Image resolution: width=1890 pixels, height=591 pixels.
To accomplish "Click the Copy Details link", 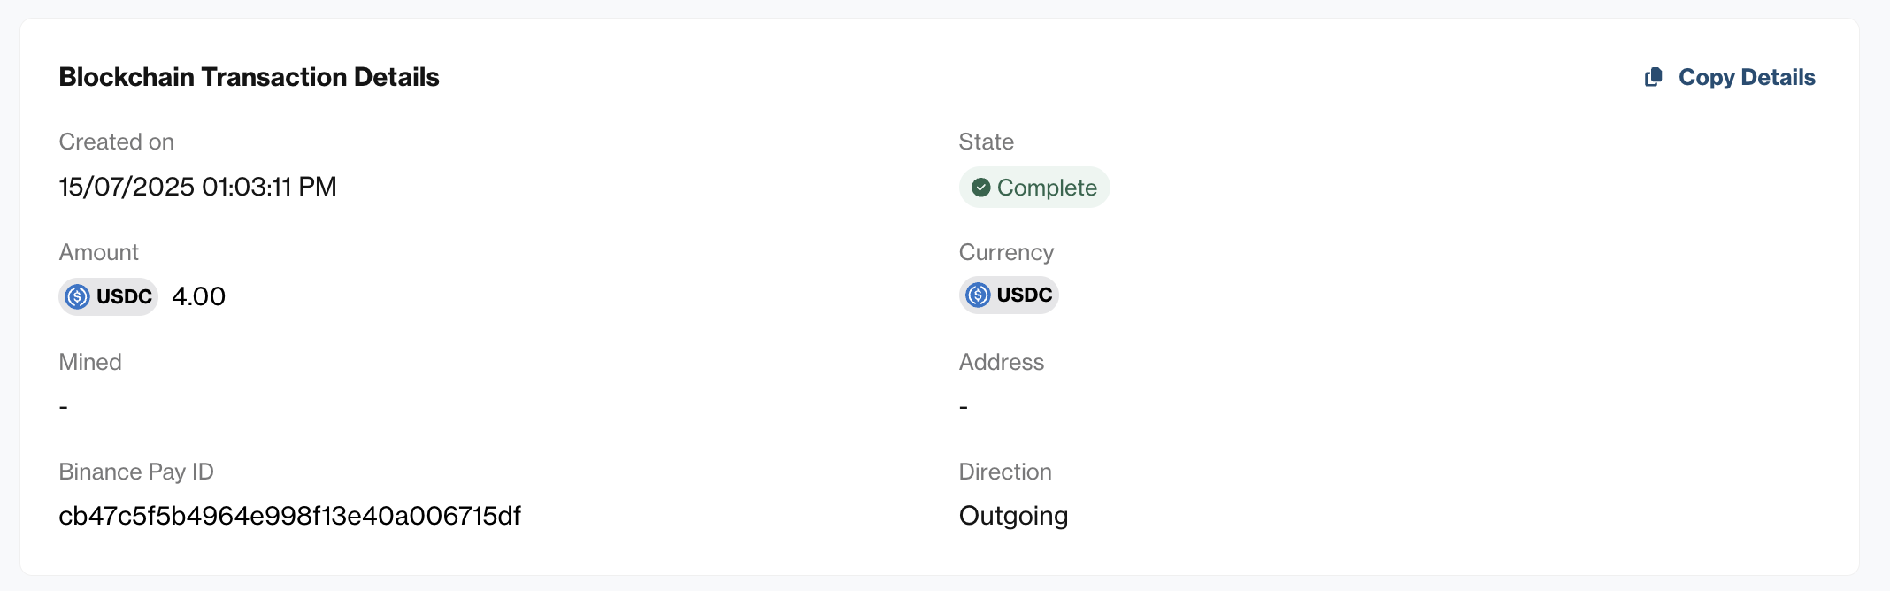I will point(1729,78).
